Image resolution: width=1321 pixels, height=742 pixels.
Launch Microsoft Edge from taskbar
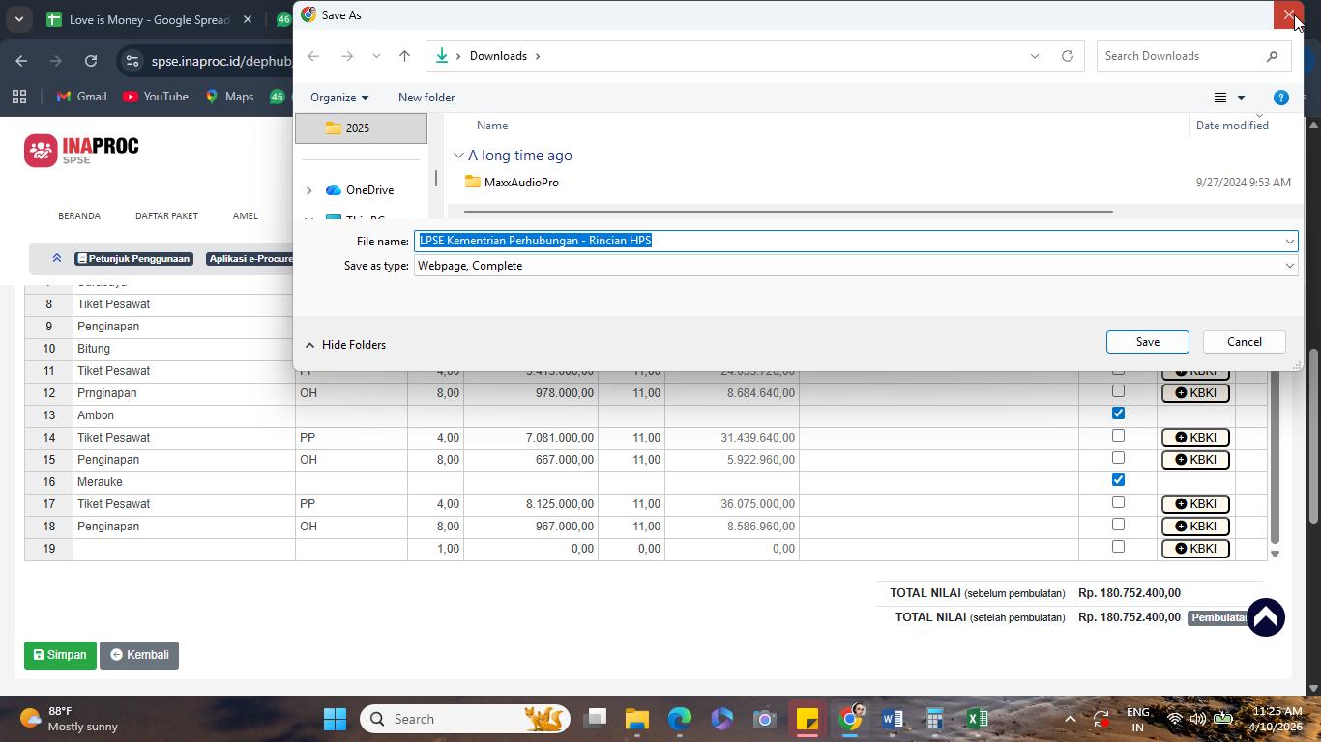click(680, 719)
